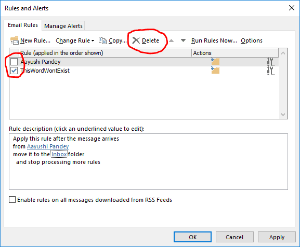Uncheck the ThisWordWontExist rule checkbox
The image size is (300, 247).
point(14,71)
